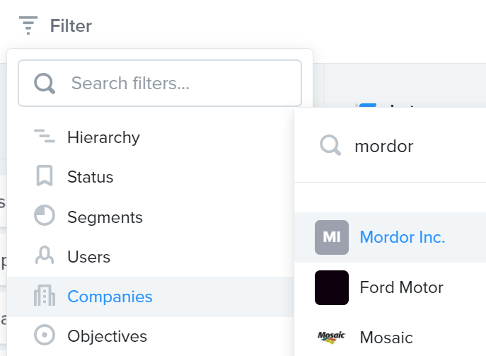Click the Status bookmark icon
The image size is (486, 356).
coord(45,176)
